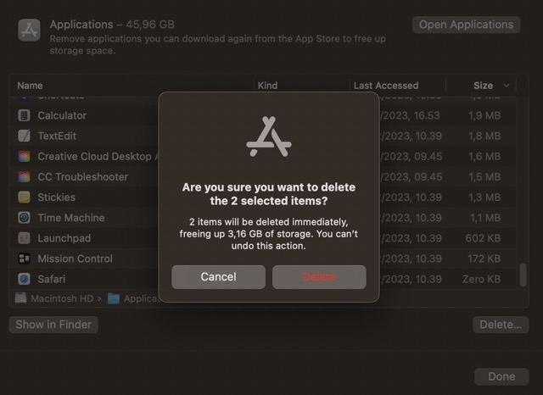
Task: Click the application list vertical scrollbar
Action: 523,275
